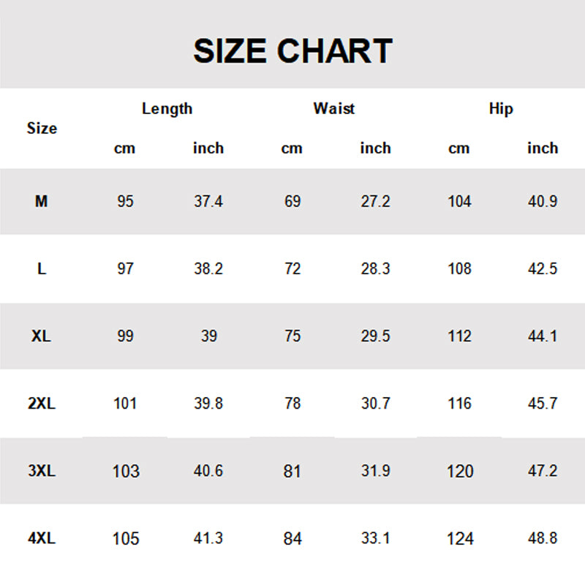Select the XL size row label
This screenshot has width=585, height=585.
tap(42, 336)
